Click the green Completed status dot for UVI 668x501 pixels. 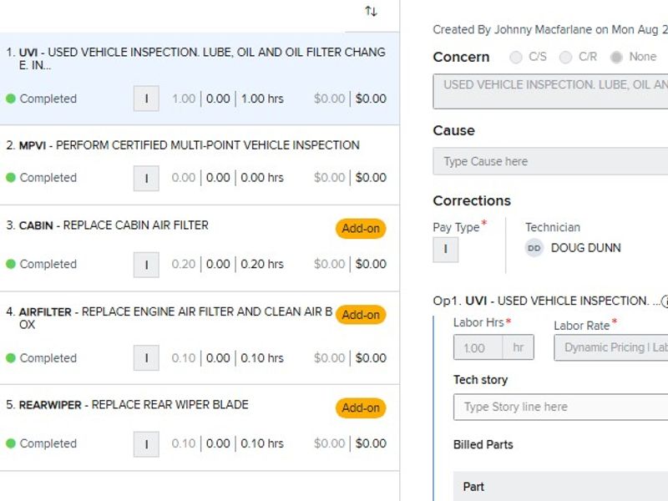click(11, 99)
